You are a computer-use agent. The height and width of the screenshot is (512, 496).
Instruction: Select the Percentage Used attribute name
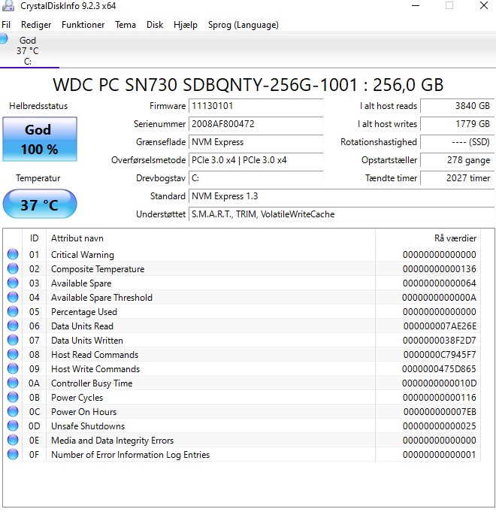pos(84,312)
